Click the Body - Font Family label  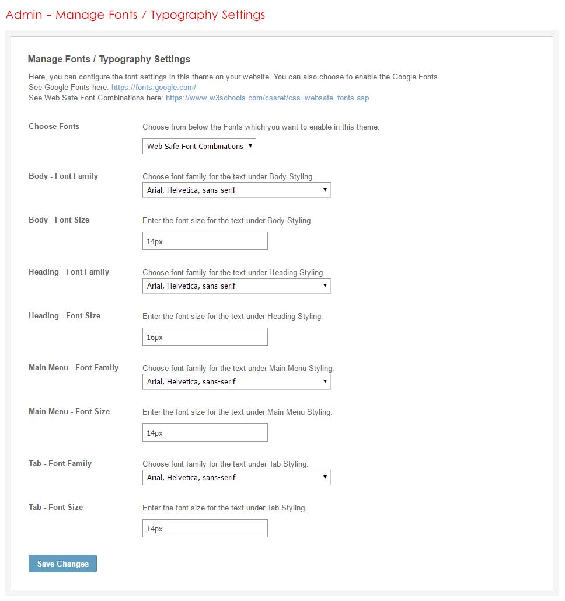coord(63,176)
